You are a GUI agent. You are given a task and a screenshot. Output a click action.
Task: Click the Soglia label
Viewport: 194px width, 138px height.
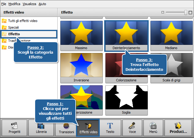tap(126, 112)
